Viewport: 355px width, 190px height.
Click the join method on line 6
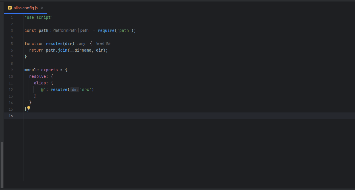(62, 50)
